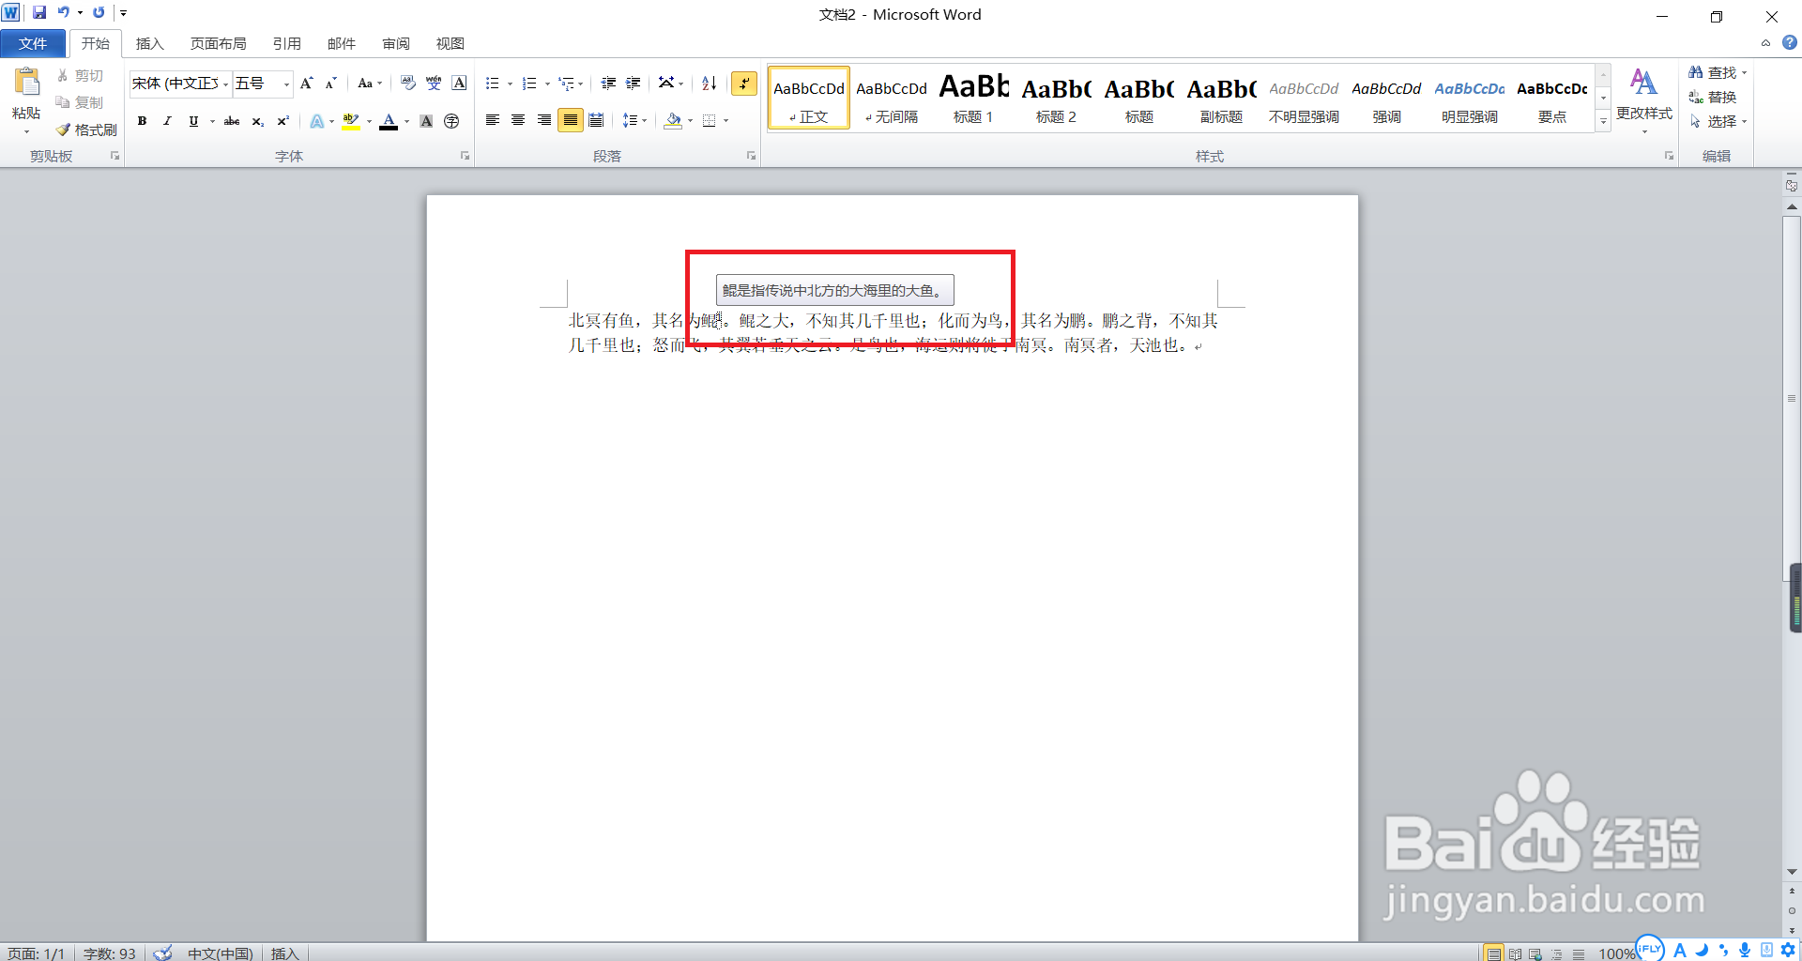Image resolution: width=1802 pixels, height=961 pixels.
Task: Click the Sort A-Z icon
Action: 710,84
